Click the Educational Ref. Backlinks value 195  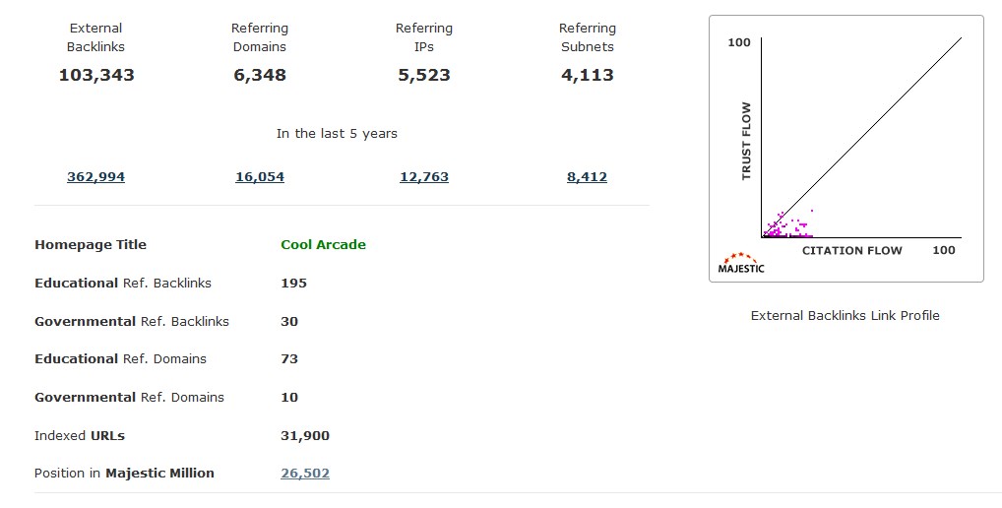tap(293, 284)
